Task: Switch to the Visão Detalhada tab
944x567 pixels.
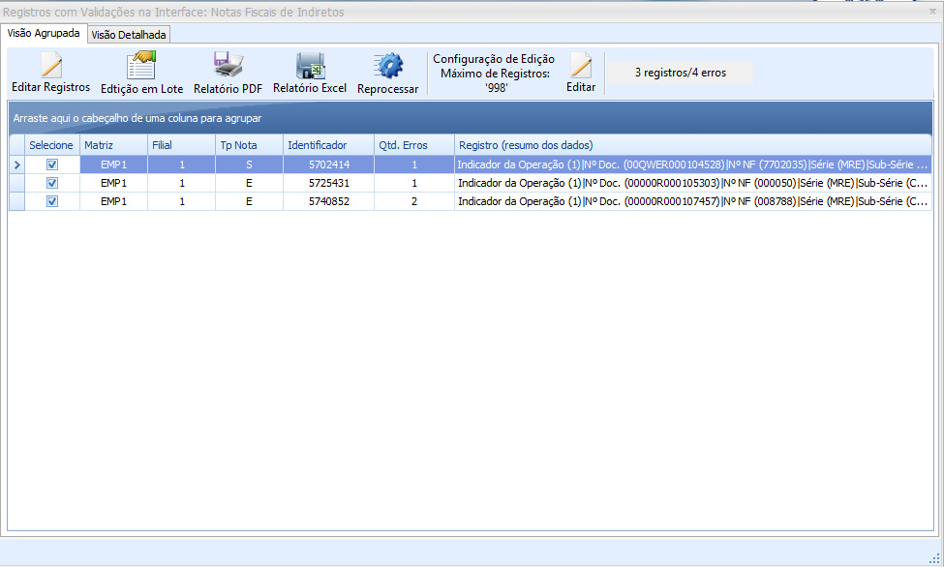Action: tap(129, 35)
